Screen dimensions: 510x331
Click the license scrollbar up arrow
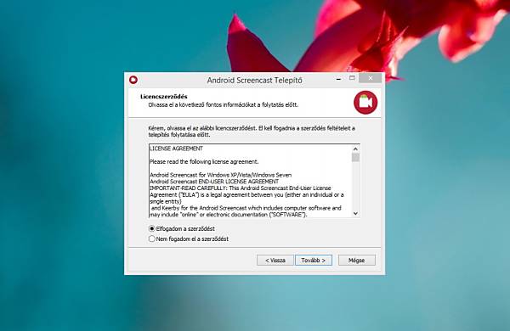[355, 149]
